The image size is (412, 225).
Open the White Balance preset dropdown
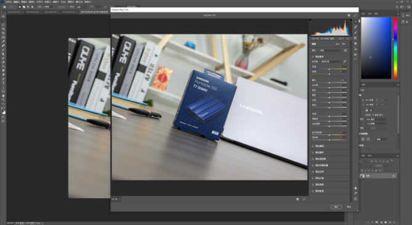(331, 61)
